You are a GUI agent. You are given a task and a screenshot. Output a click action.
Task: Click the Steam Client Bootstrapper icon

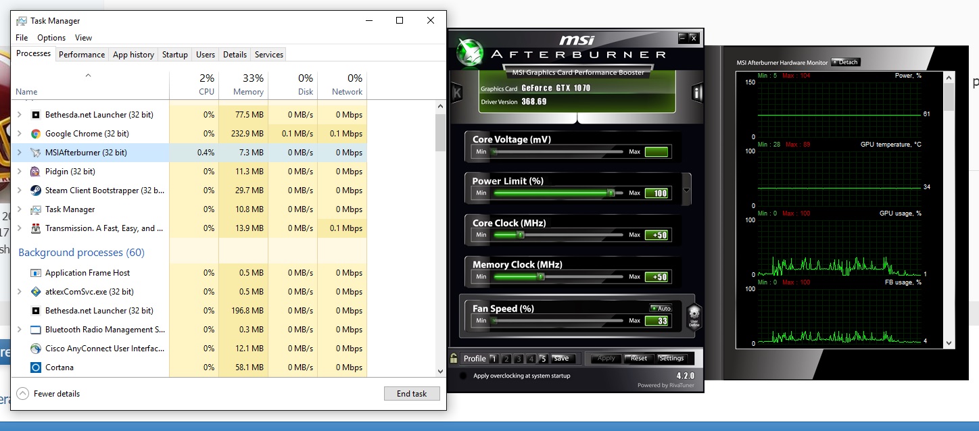click(x=36, y=191)
